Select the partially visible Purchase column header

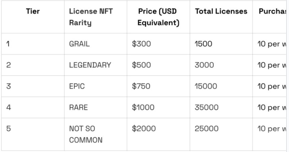(272, 11)
